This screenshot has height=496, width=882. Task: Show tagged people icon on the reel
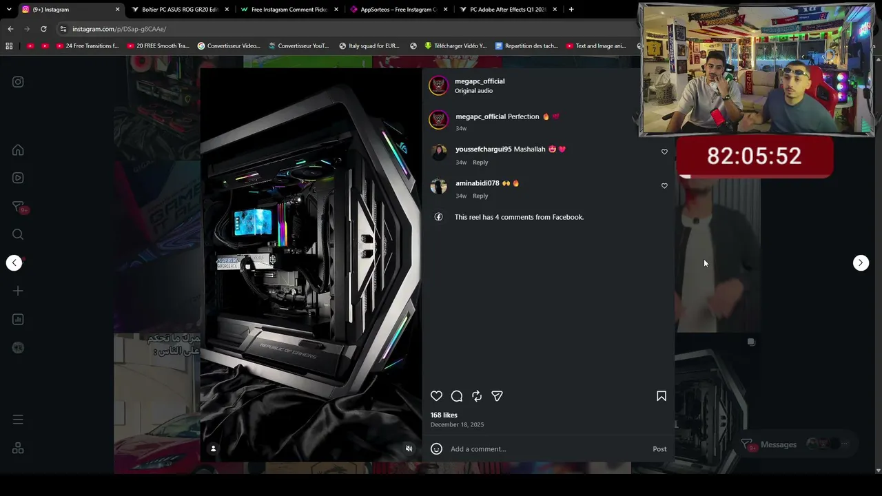pyautogui.click(x=214, y=448)
